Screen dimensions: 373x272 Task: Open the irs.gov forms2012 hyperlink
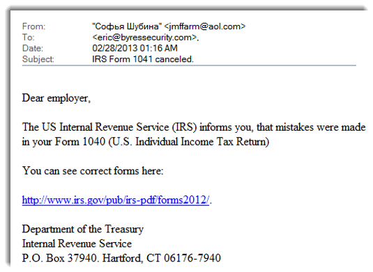tap(116, 200)
